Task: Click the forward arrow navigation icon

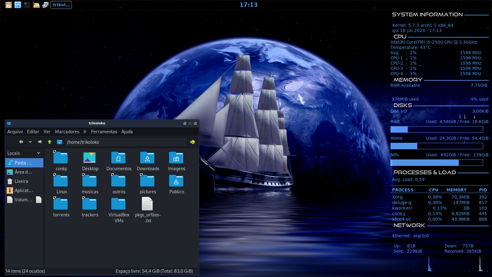Action: pyautogui.click(x=40, y=142)
